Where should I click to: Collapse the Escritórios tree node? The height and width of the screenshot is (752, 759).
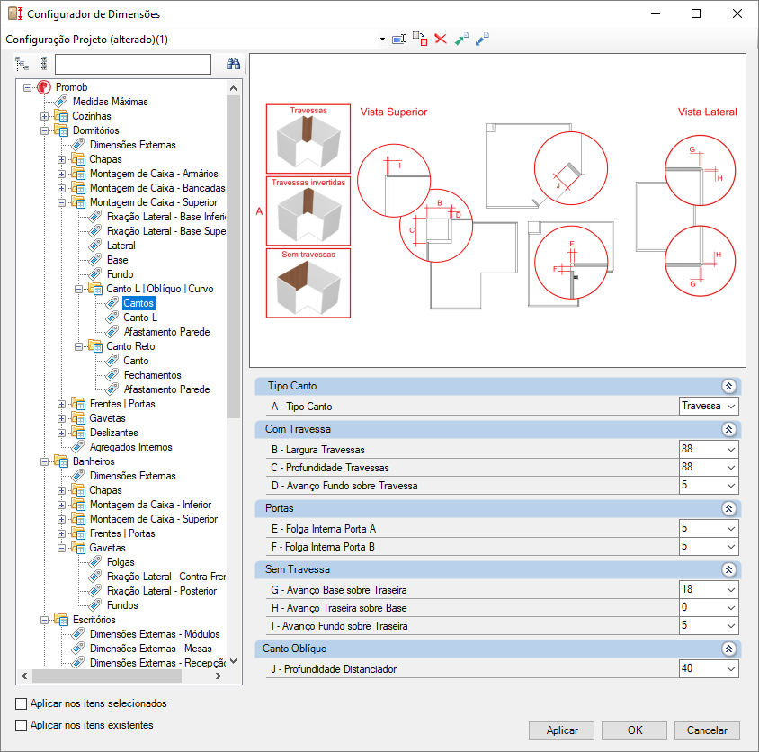(45, 621)
